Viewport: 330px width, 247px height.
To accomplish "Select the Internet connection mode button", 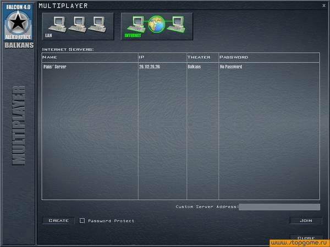I will coord(157,26).
